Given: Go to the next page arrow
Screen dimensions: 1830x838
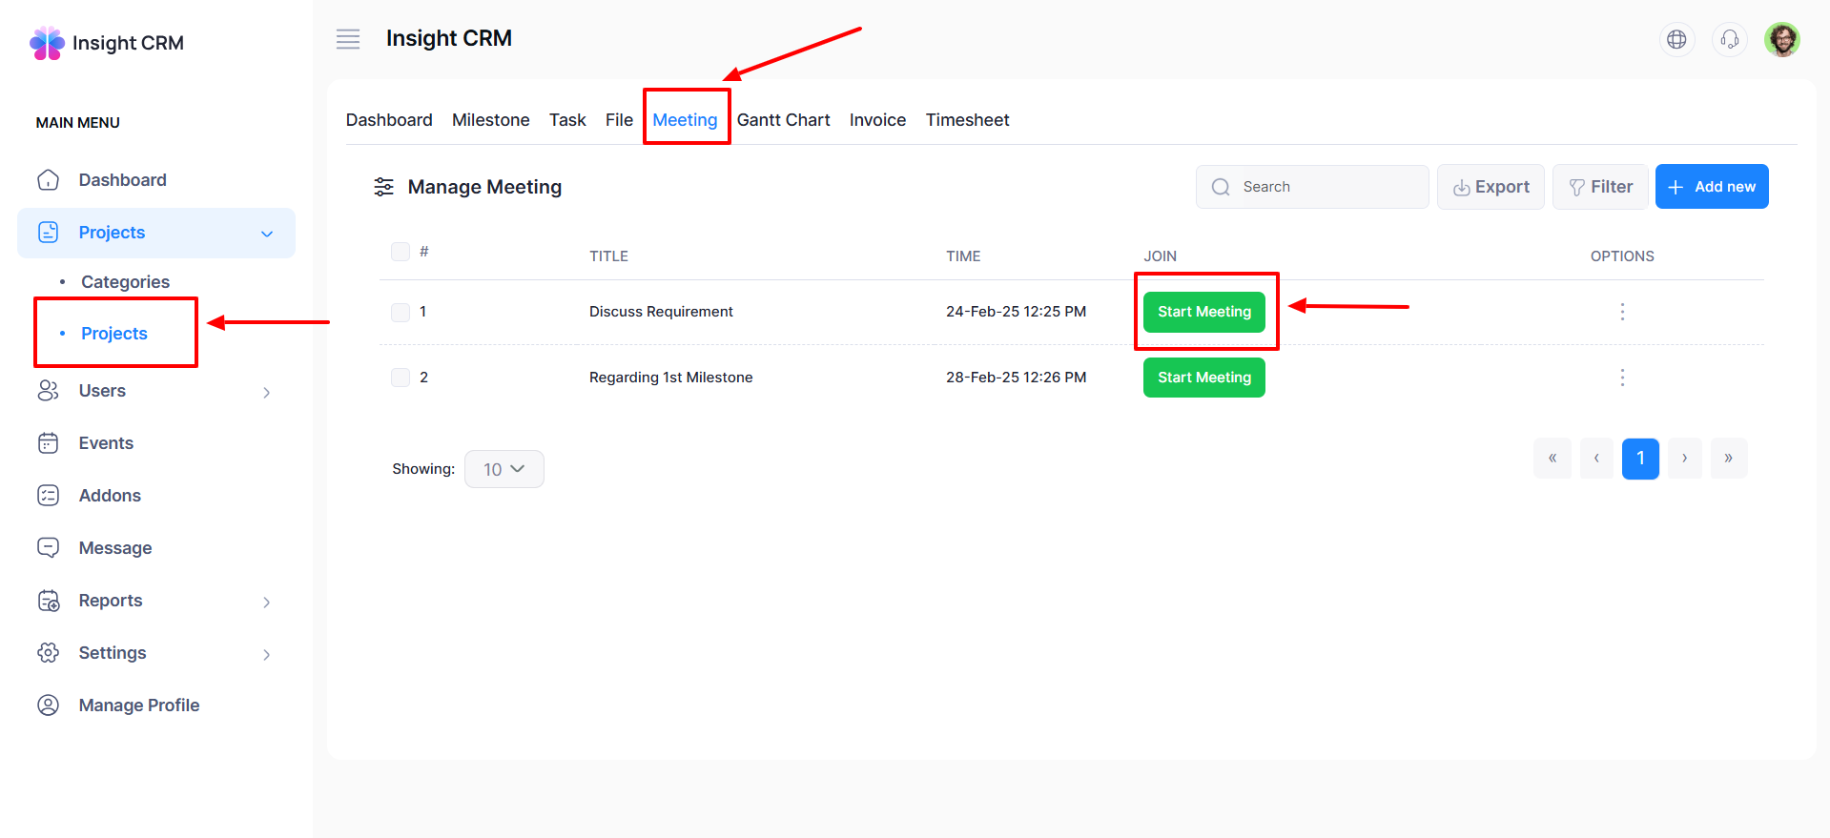Looking at the screenshot, I should pyautogui.click(x=1684, y=459).
